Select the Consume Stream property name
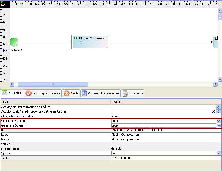 (x=13, y=121)
